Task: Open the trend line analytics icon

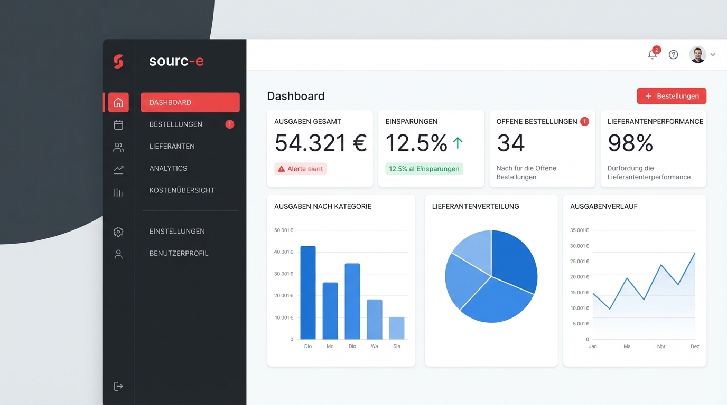Action: [118, 170]
